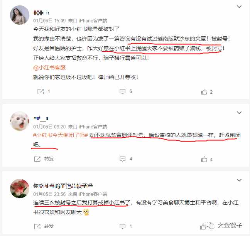Viewport: 250px width, 236px height.
Task: Open comments on the 23:56 post
Action: coord(122,226)
